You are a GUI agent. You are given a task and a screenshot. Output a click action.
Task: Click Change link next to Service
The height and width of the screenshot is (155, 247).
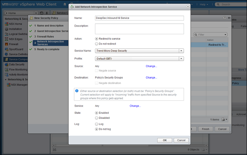[135, 106]
